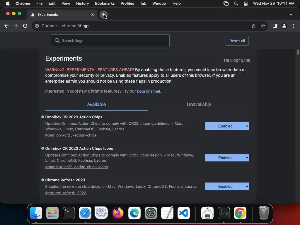Screen dimensions: 300x225
Task: Click version number 119.0.6045.199
Action: coord(237,60)
